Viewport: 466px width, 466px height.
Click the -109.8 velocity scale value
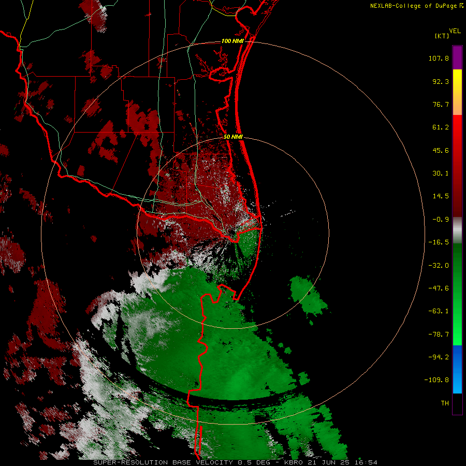(436, 380)
